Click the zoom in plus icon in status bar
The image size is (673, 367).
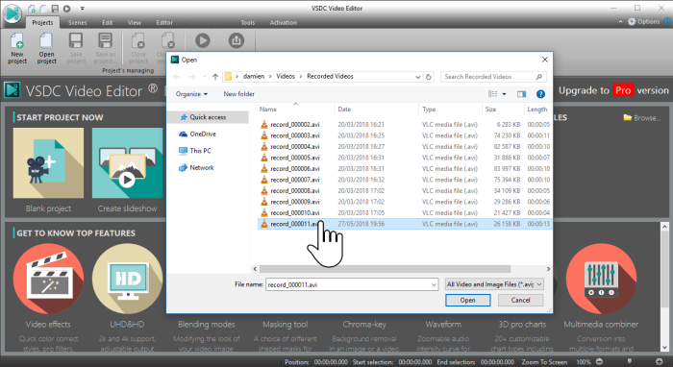click(x=659, y=362)
